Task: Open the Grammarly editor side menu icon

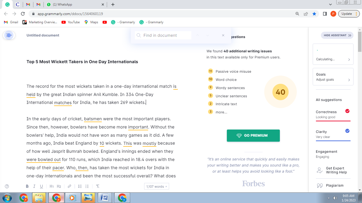Action: coord(9,35)
